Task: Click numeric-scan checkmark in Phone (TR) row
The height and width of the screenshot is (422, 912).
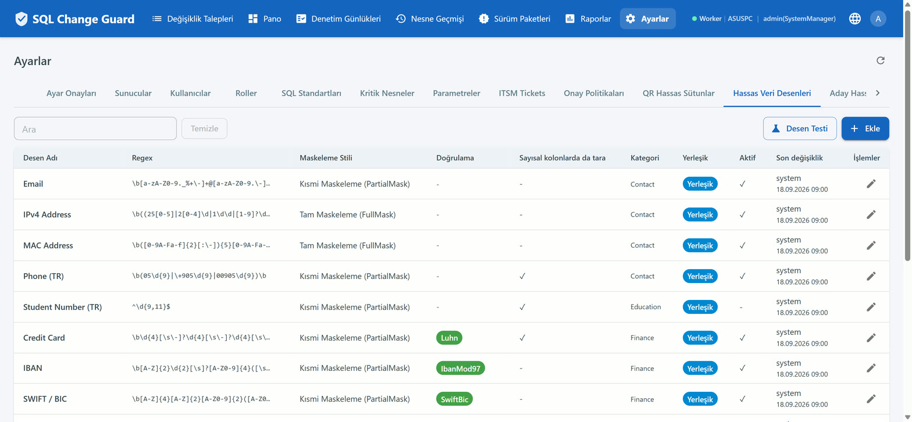Action: [523, 276]
